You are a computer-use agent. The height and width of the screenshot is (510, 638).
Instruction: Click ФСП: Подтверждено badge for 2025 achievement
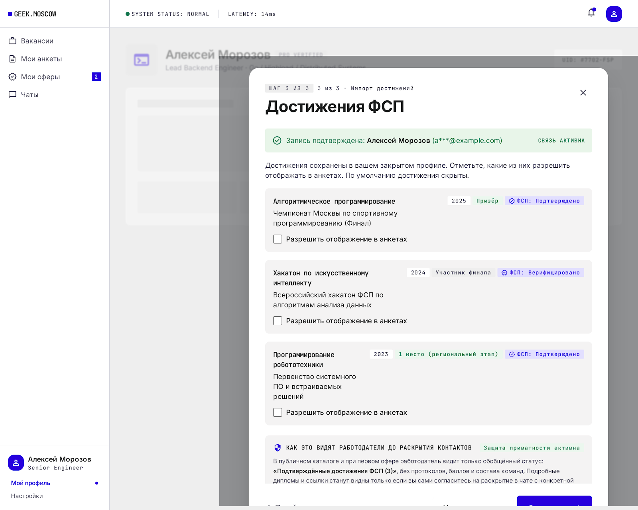pos(544,201)
